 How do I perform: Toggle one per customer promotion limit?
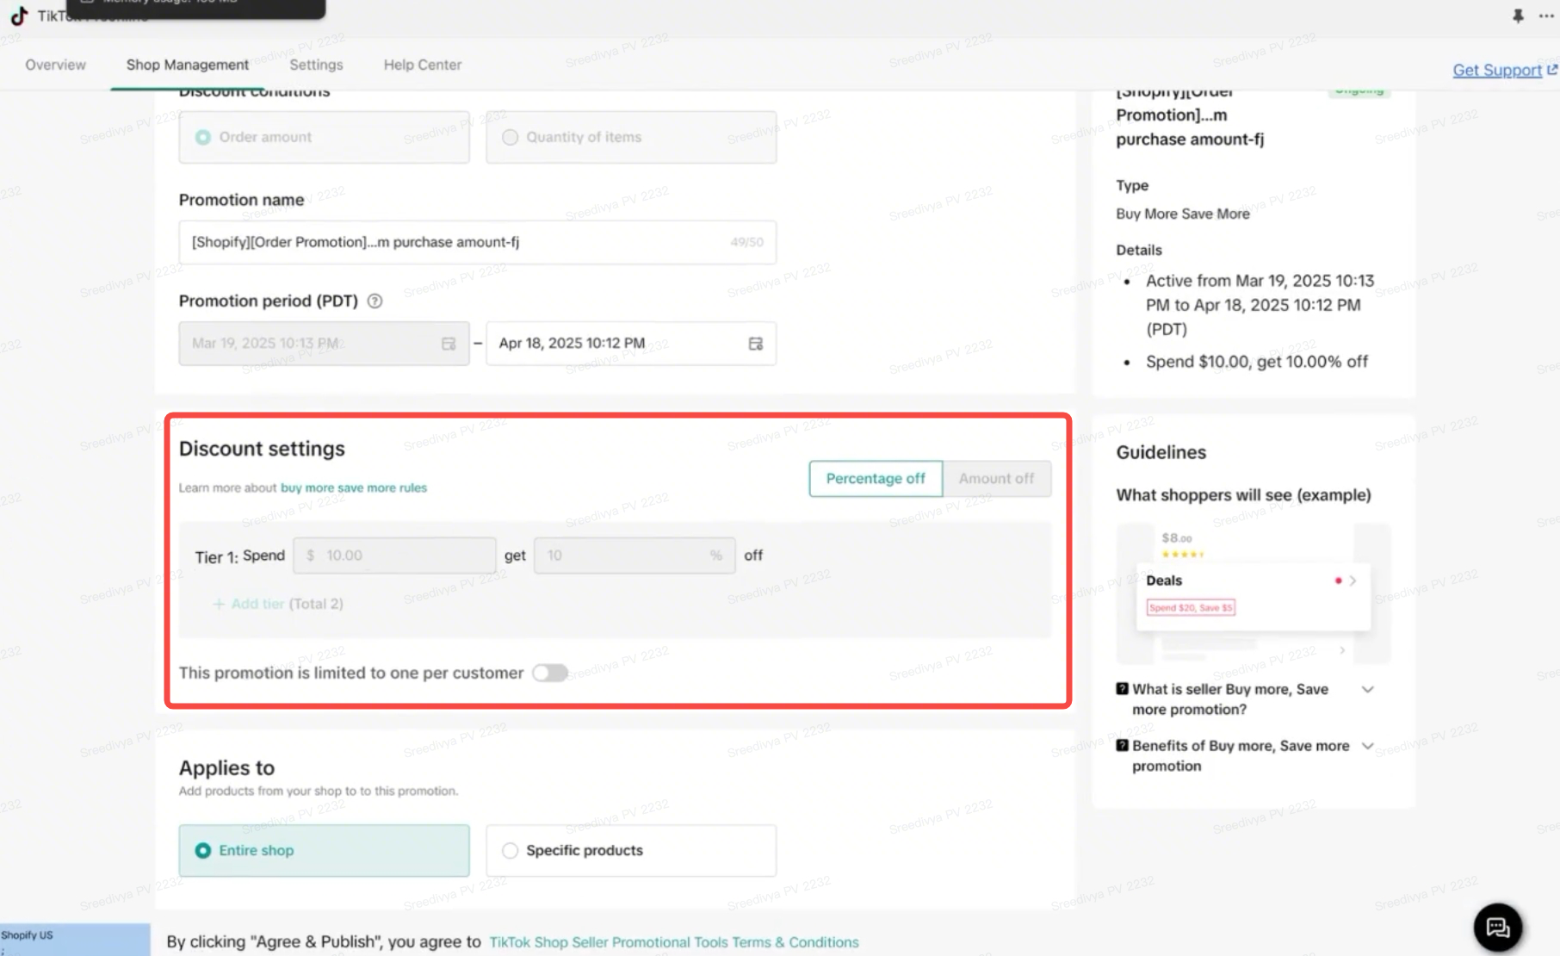[x=549, y=673]
